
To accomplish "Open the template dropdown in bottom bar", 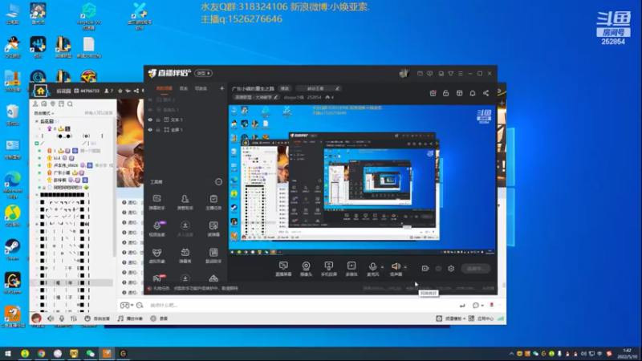I will (450, 318).
